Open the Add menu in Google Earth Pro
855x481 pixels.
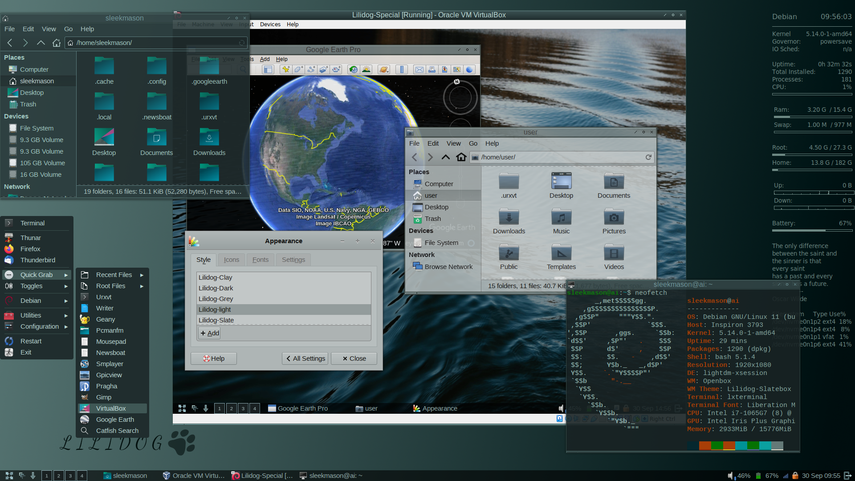pyautogui.click(x=265, y=59)
